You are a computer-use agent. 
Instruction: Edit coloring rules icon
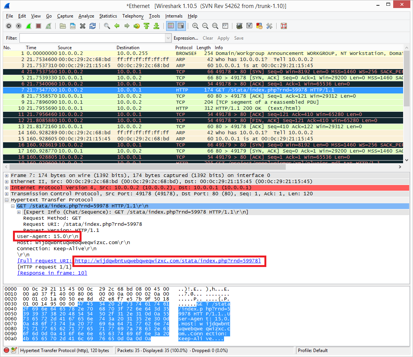[259, 26]
